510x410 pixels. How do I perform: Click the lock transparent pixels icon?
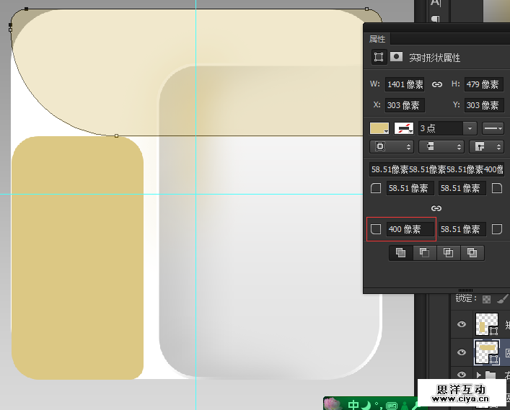point(487,298)
